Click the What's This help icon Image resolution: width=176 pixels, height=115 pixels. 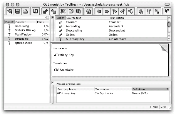167,11
